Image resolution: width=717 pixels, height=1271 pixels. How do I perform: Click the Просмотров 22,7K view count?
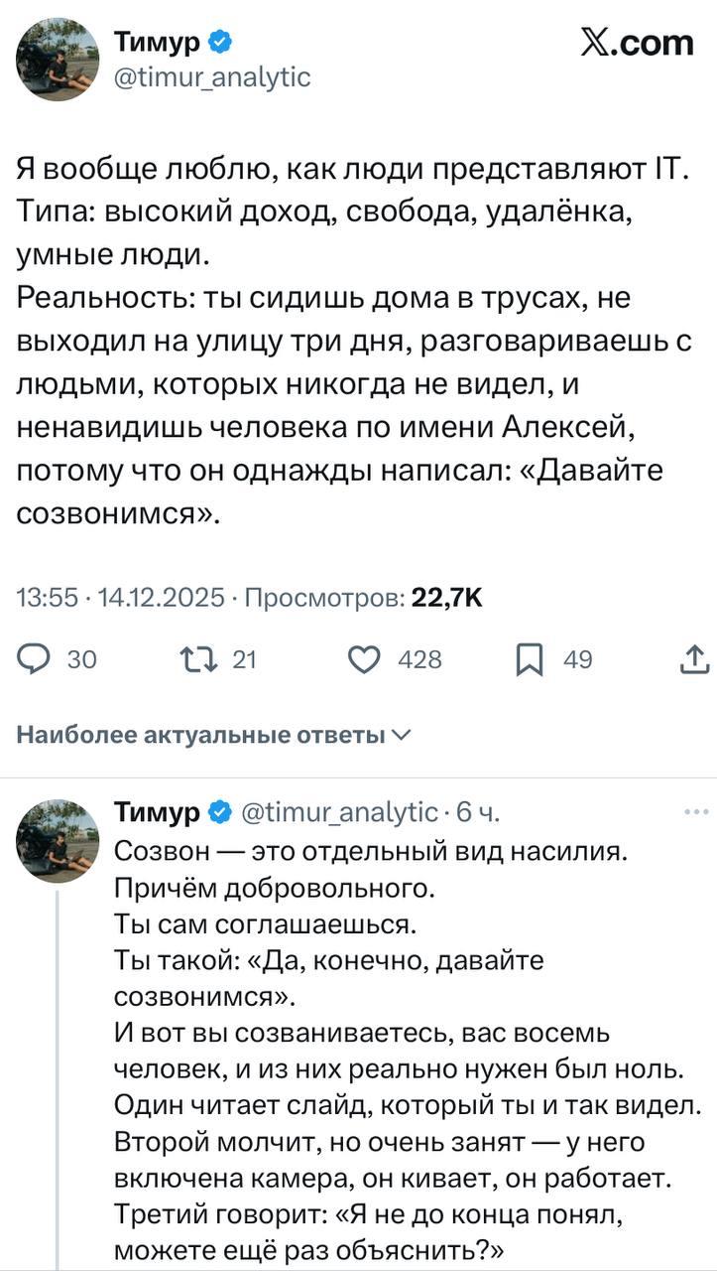coord(363,598)
